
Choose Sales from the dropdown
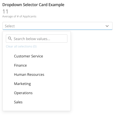18,102
